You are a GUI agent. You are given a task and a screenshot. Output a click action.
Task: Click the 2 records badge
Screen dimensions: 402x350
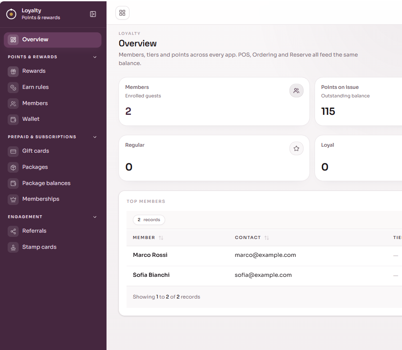pos(149,220)
